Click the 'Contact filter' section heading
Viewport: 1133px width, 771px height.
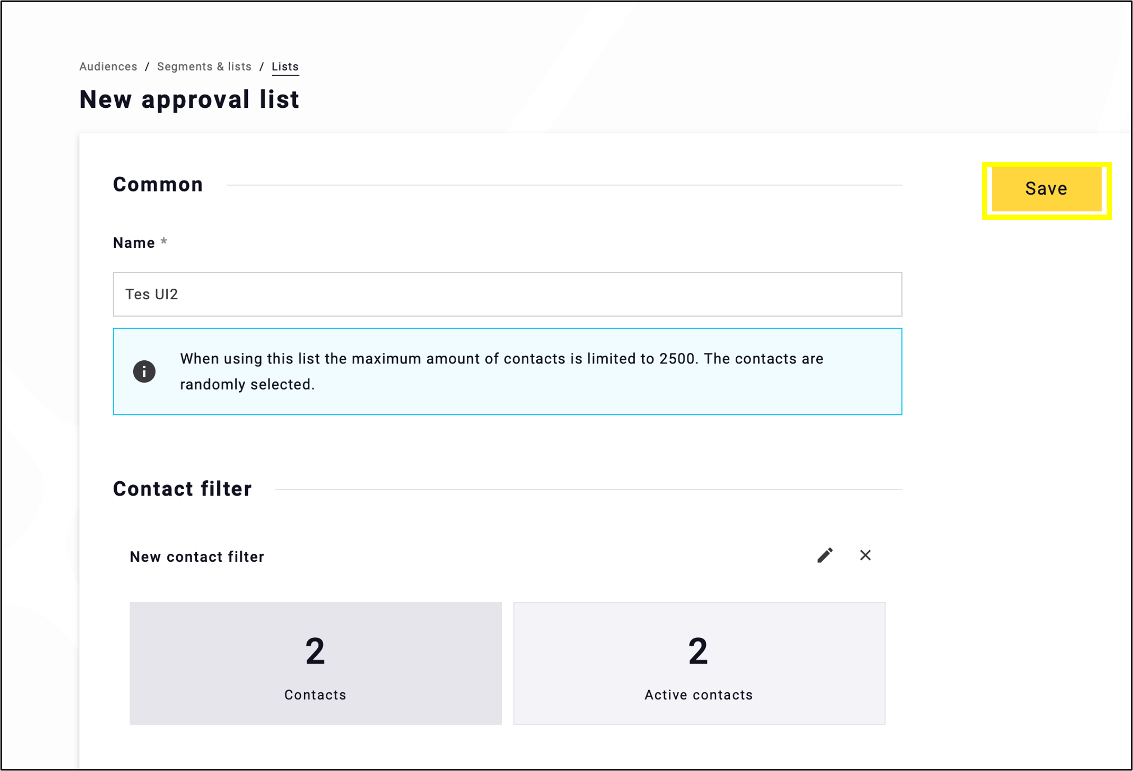[x=183, y=489]
